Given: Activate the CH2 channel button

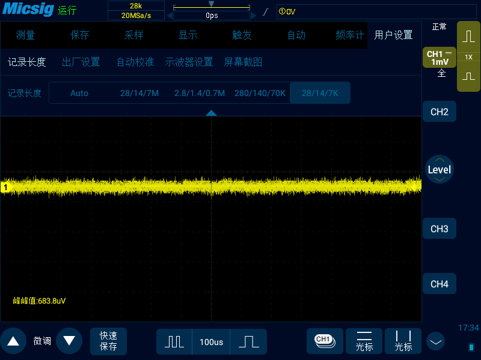Looking at the screenshot, I should tap(440, 112).
